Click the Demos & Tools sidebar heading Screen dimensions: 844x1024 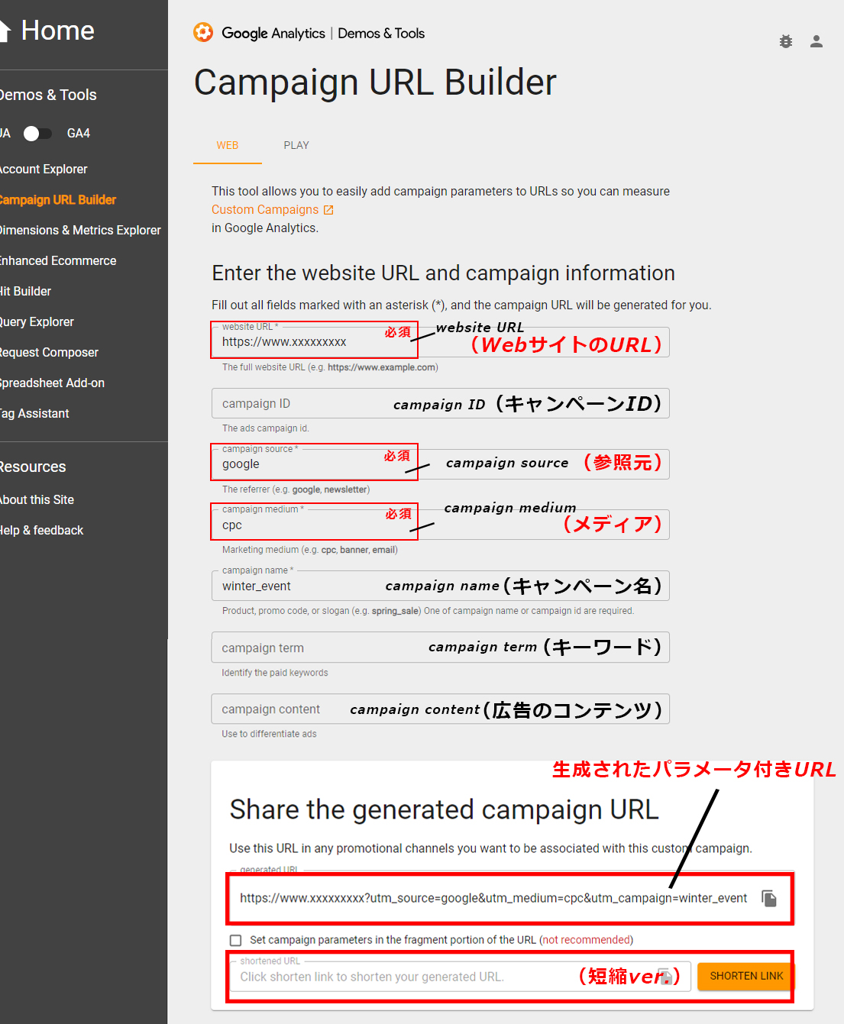[x=48, y=95]
